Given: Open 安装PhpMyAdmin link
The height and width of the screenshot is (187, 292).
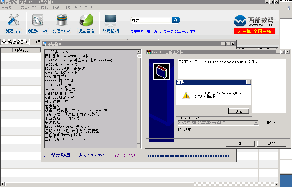Looking at the screenshot, I should [x=92, y=155].
